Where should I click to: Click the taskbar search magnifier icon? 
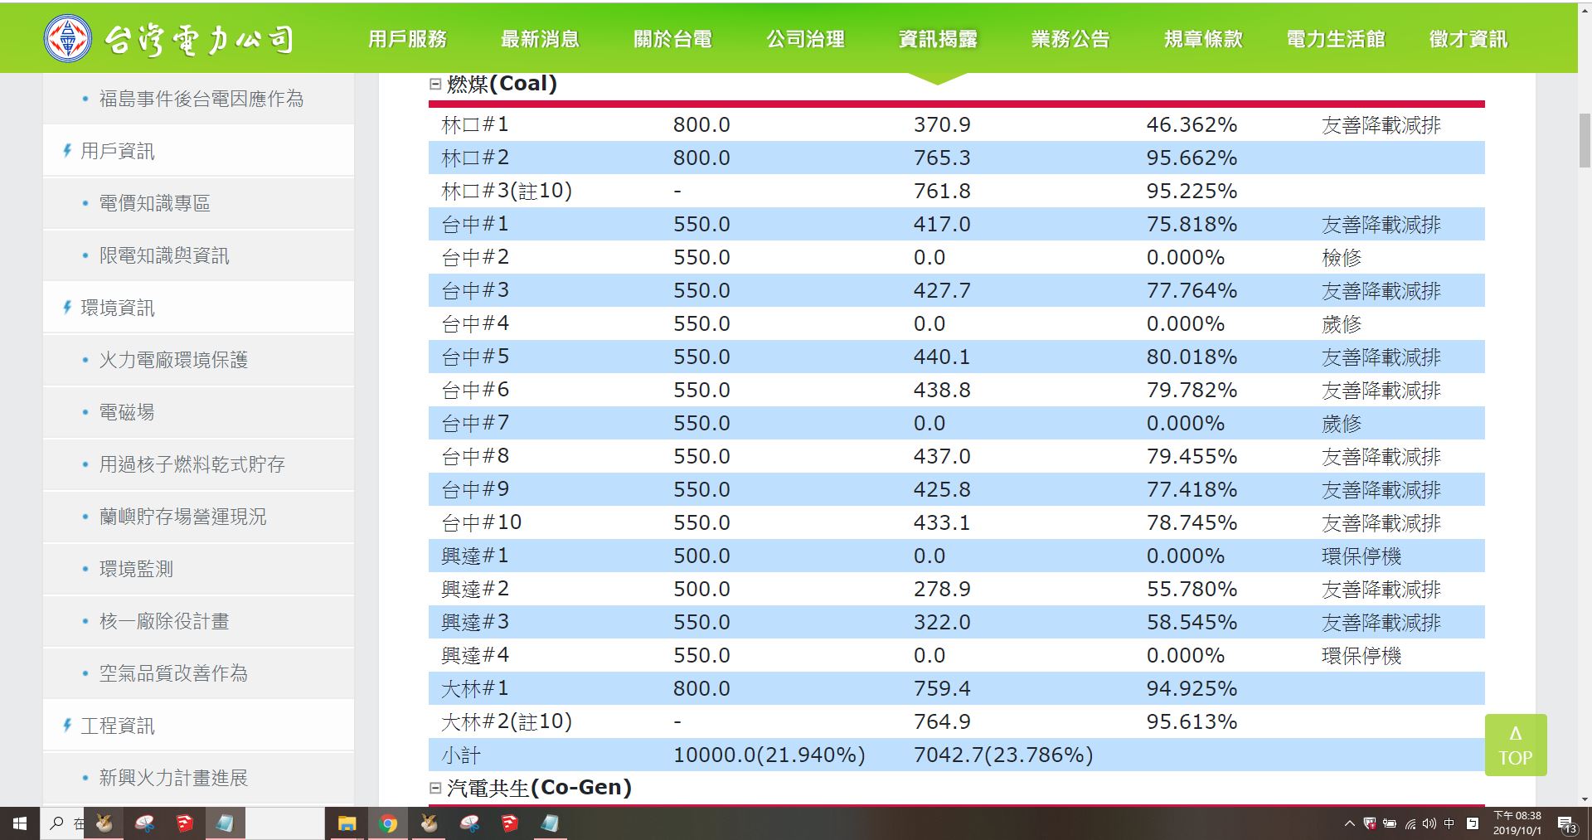click(x=57, y=823)
